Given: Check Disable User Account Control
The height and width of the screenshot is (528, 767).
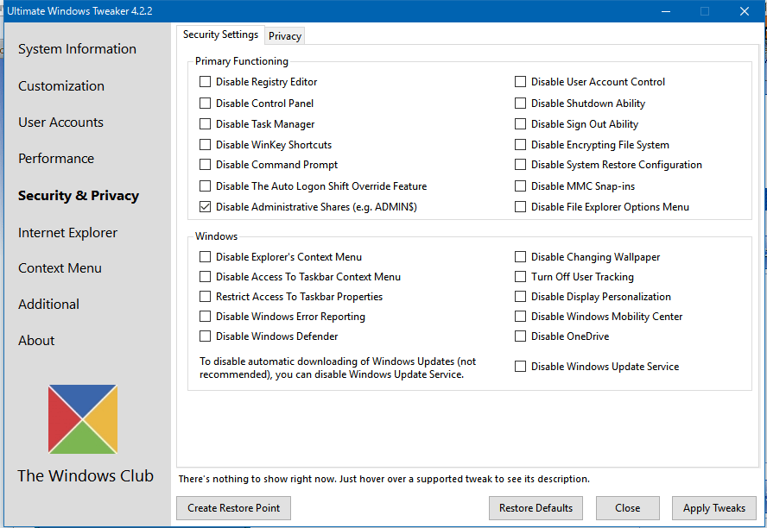Looking at the screenshot, I should [x=521, y=82].
